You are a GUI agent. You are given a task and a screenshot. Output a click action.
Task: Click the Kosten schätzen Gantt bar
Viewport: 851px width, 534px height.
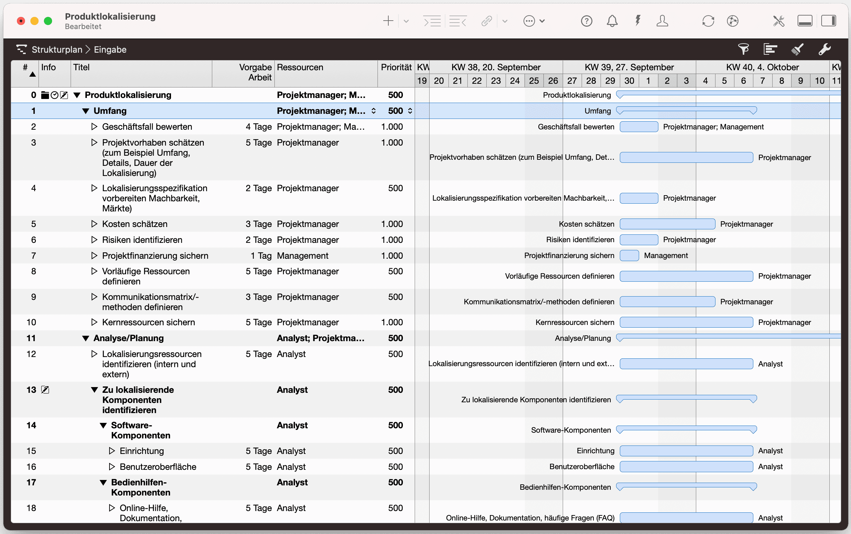[x=667, y=224]
